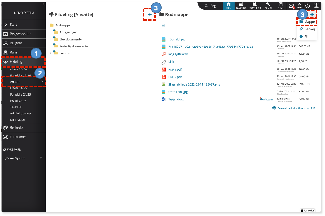
Task: Open Funktioner in the sidebar
Action: click(x=23, y=137)
